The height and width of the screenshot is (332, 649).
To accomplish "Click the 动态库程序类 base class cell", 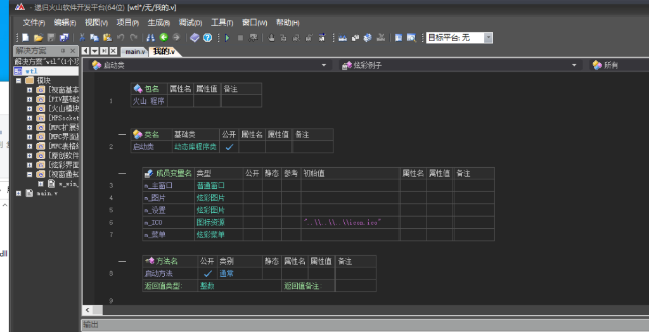I will 196,146.
